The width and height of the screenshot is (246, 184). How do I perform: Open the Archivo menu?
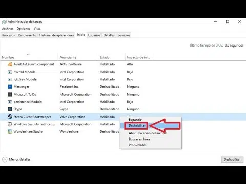click(x=7, y=29)
